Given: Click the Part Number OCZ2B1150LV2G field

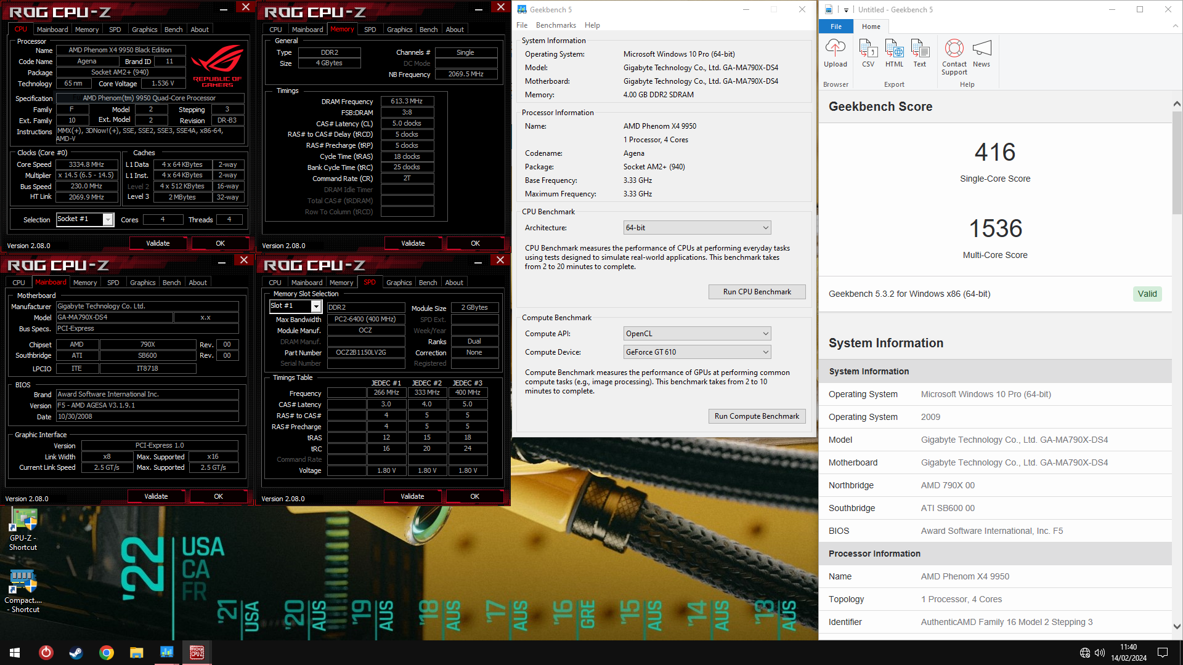Looking at the screenshot, I should tap(366, 353).
